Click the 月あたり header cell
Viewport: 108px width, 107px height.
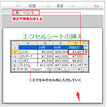[76, 47]
